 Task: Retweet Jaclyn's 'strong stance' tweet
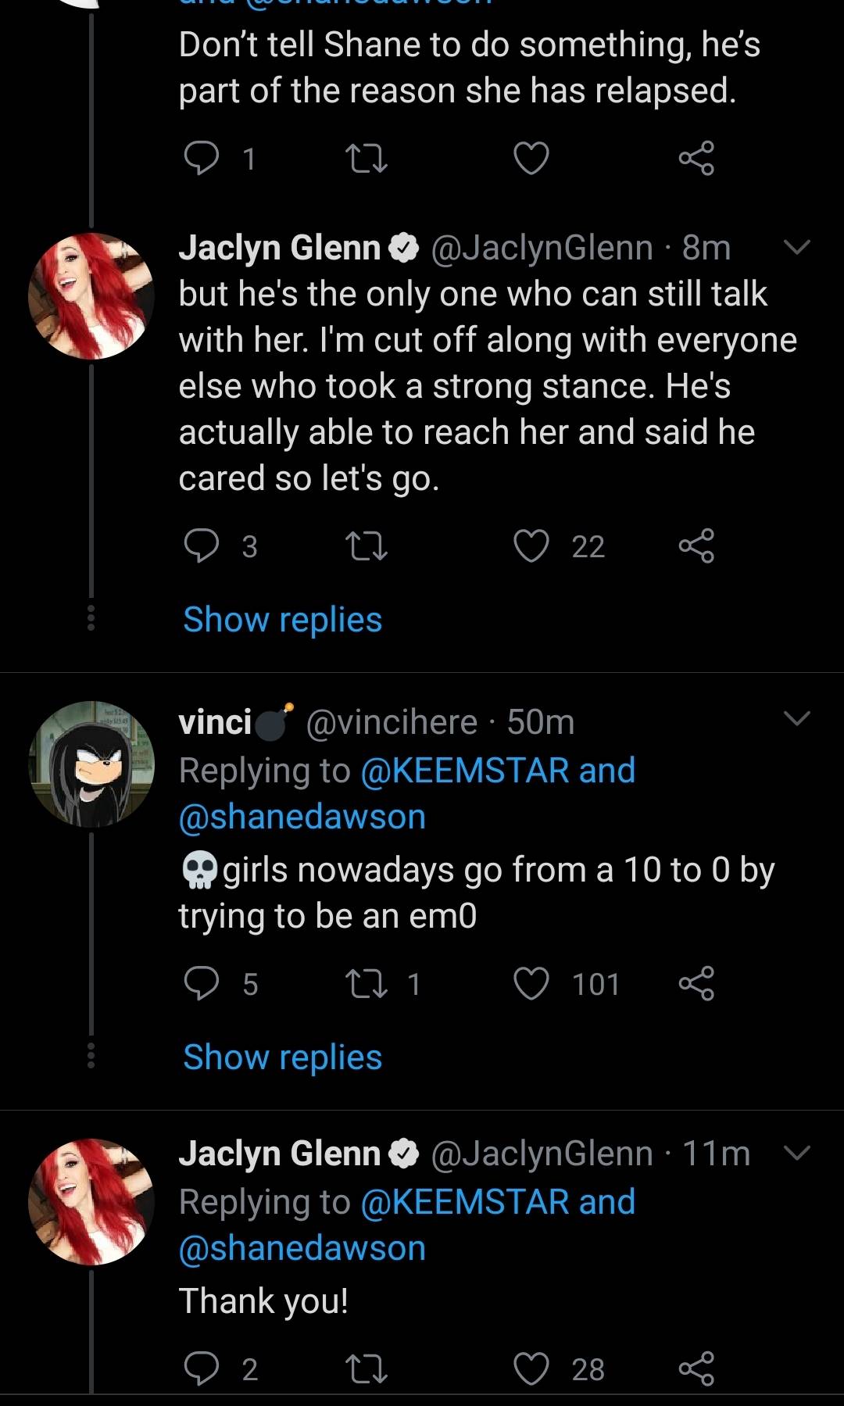[x=367, y=546]
